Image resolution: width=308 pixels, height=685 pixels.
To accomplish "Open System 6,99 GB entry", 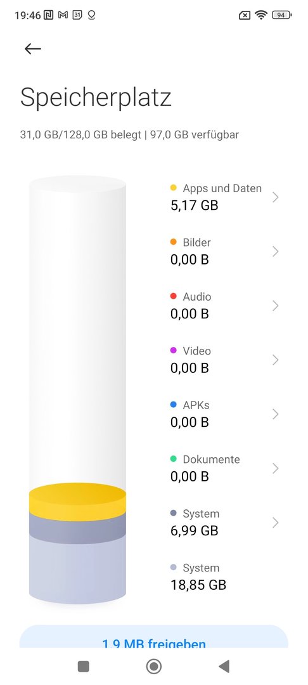I will (x=224, y=522).
